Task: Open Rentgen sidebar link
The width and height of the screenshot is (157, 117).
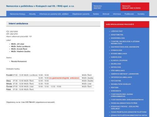Action: pos(115,87)
